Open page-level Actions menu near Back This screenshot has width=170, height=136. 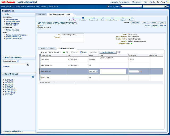(127, 23)
